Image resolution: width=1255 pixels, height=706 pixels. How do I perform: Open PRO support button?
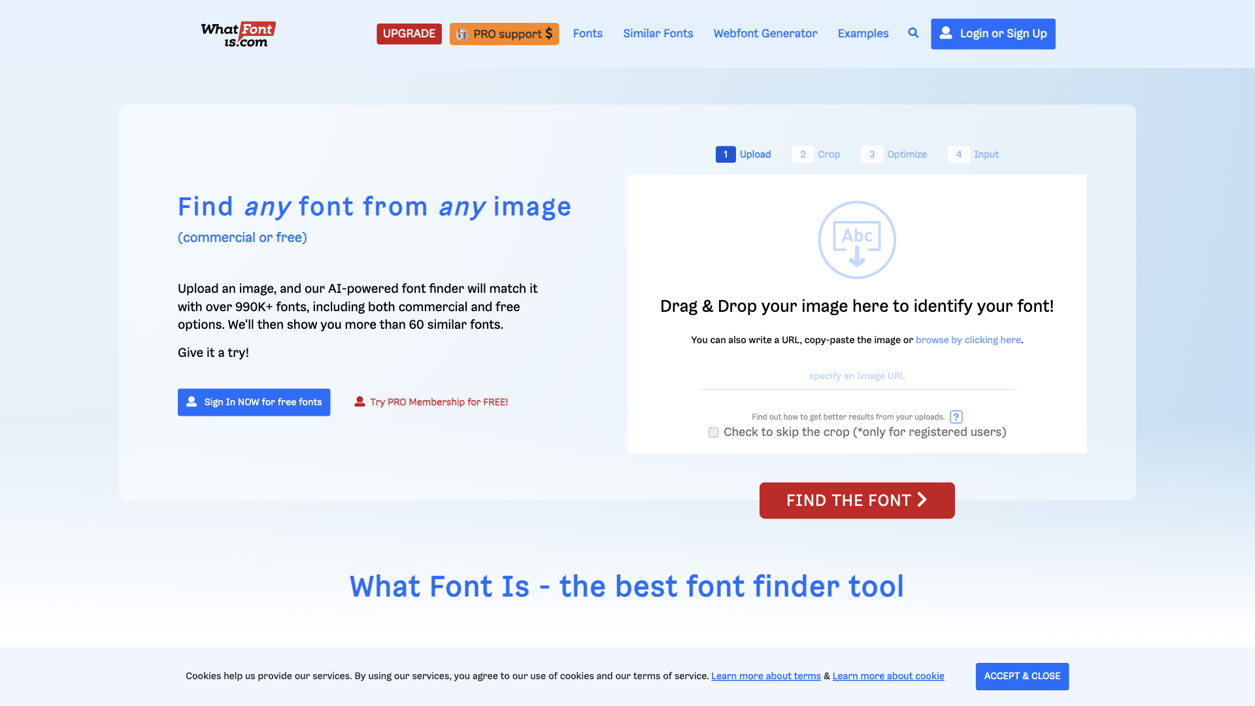point(504,34)
